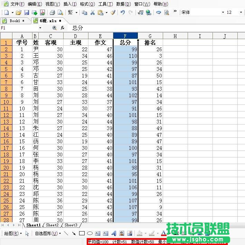
Task: Click cell G1 labeled 排名
Action: pos(150,43)
